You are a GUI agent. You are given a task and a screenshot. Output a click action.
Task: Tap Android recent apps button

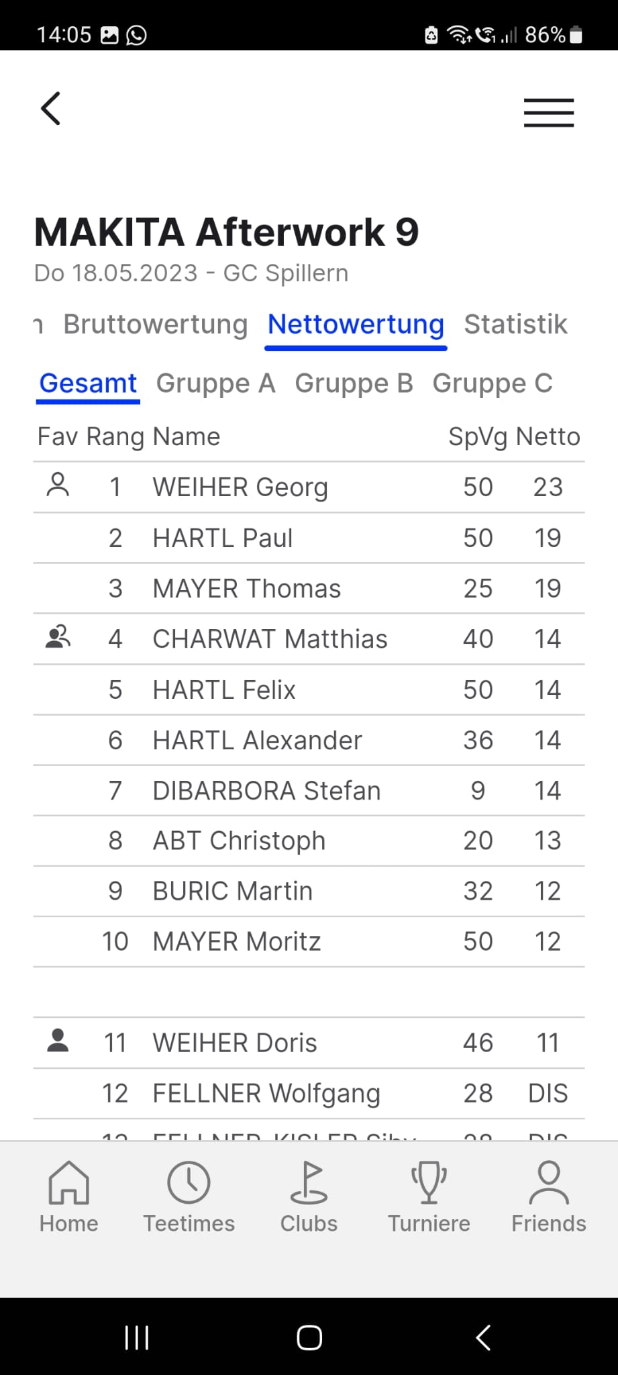137,1337
